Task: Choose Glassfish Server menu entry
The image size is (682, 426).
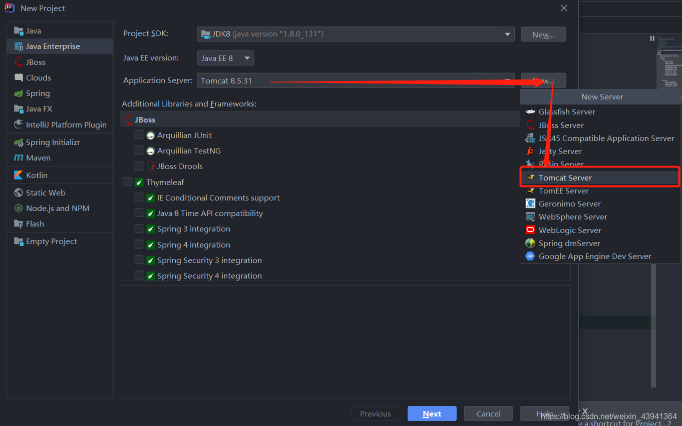Action: [x=600, y=112]
